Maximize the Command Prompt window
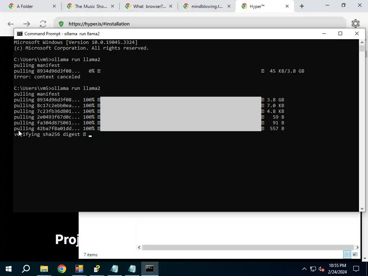Viewport: 368px width, 276px height. (x=340, y=34)
